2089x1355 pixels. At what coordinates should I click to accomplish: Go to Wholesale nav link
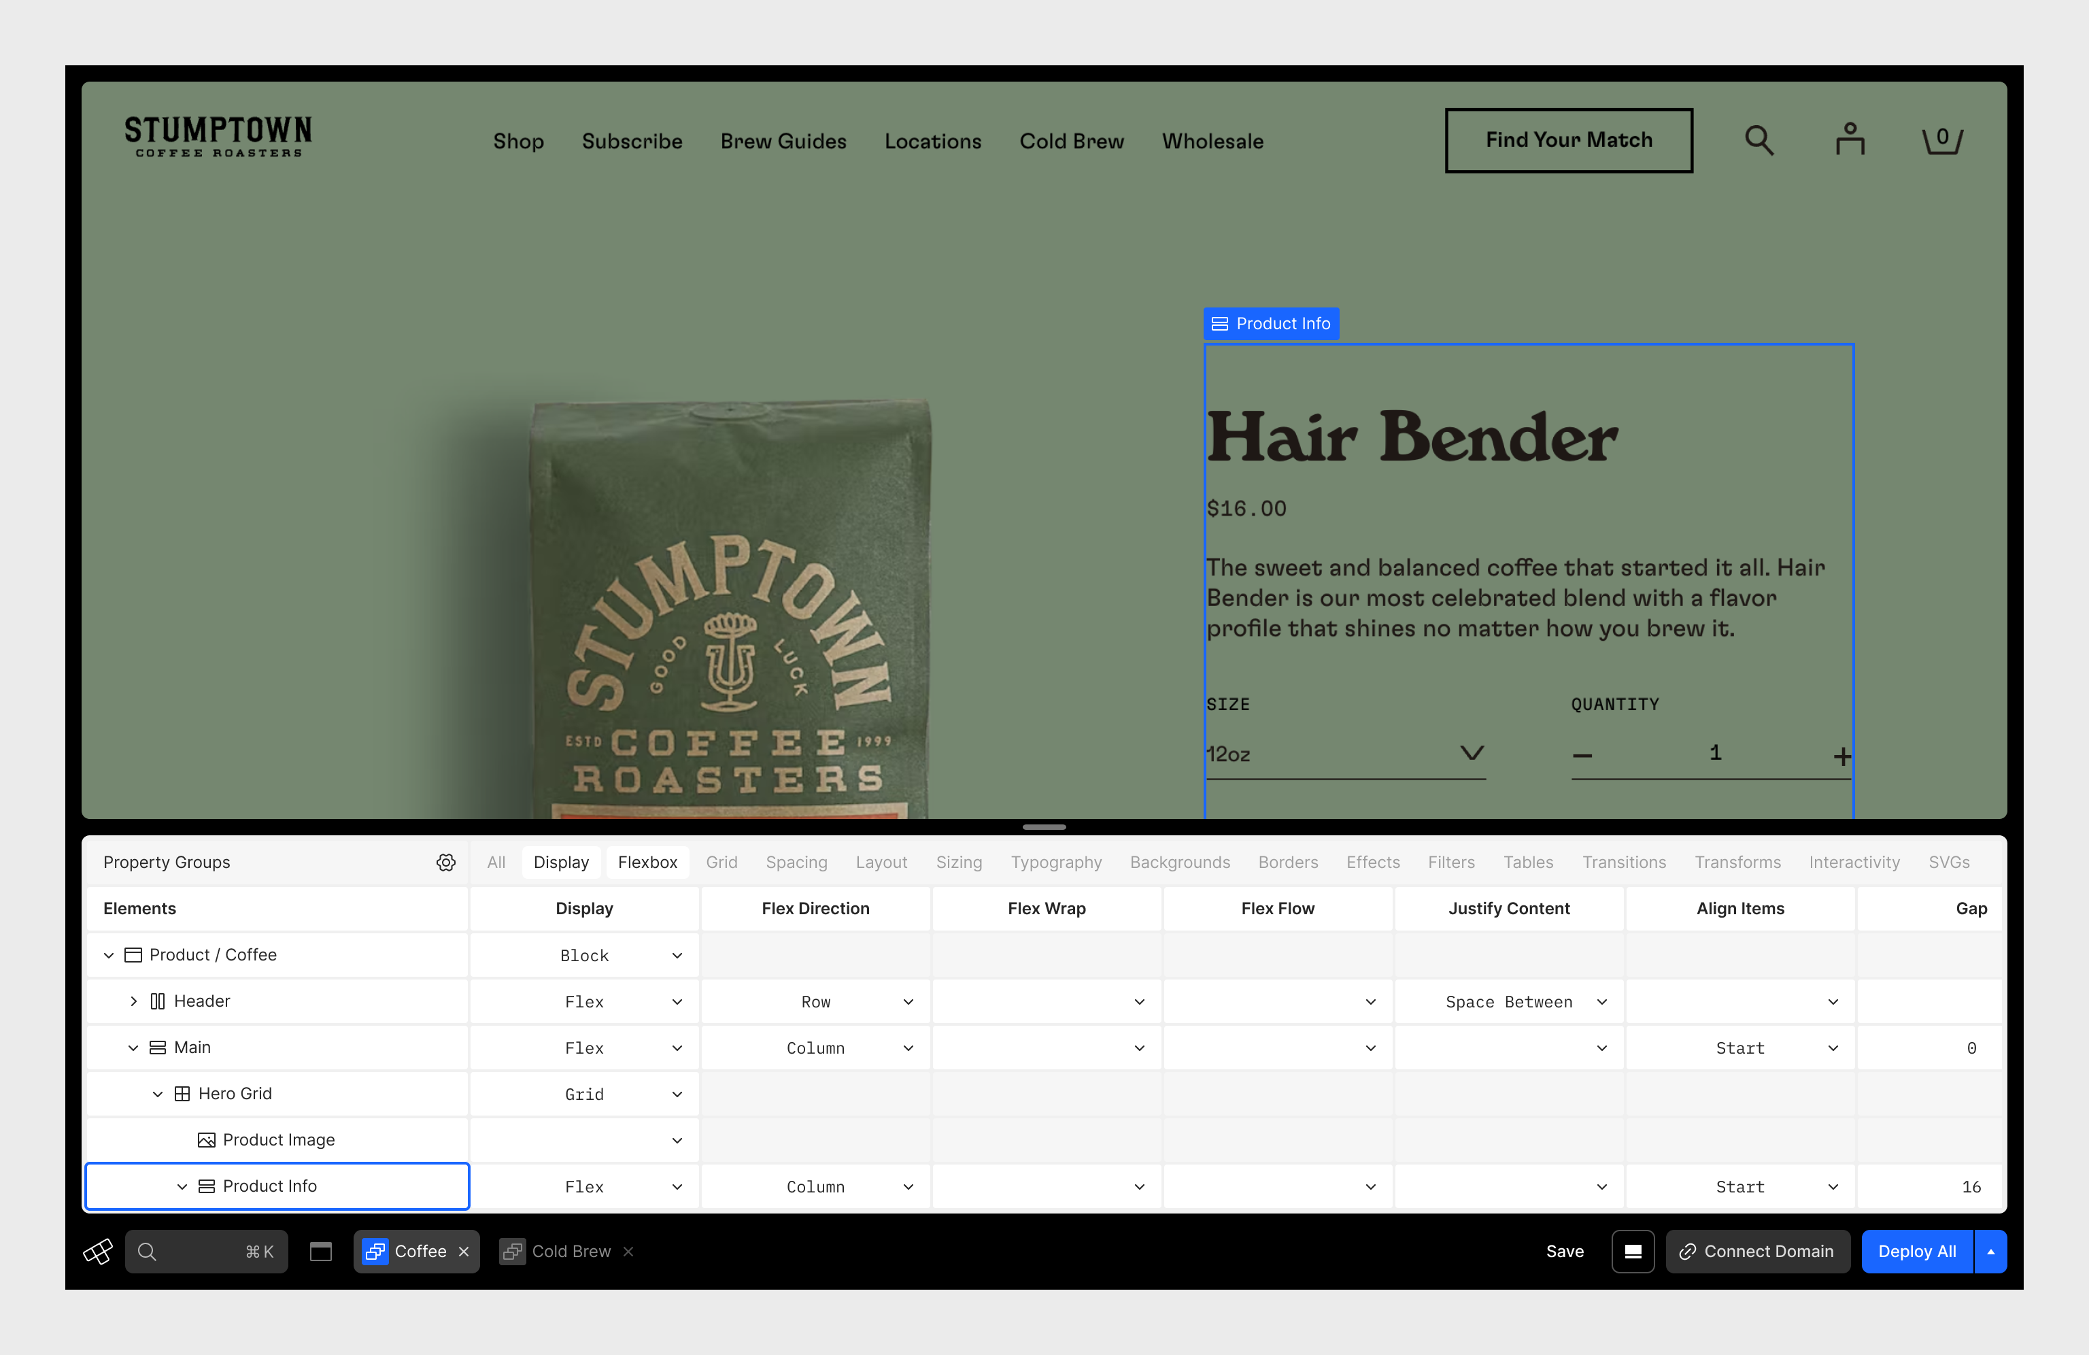coord(1212,141)
